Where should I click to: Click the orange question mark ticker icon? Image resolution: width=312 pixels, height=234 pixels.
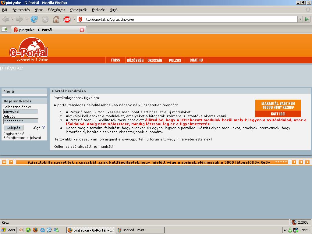(11, 162)
